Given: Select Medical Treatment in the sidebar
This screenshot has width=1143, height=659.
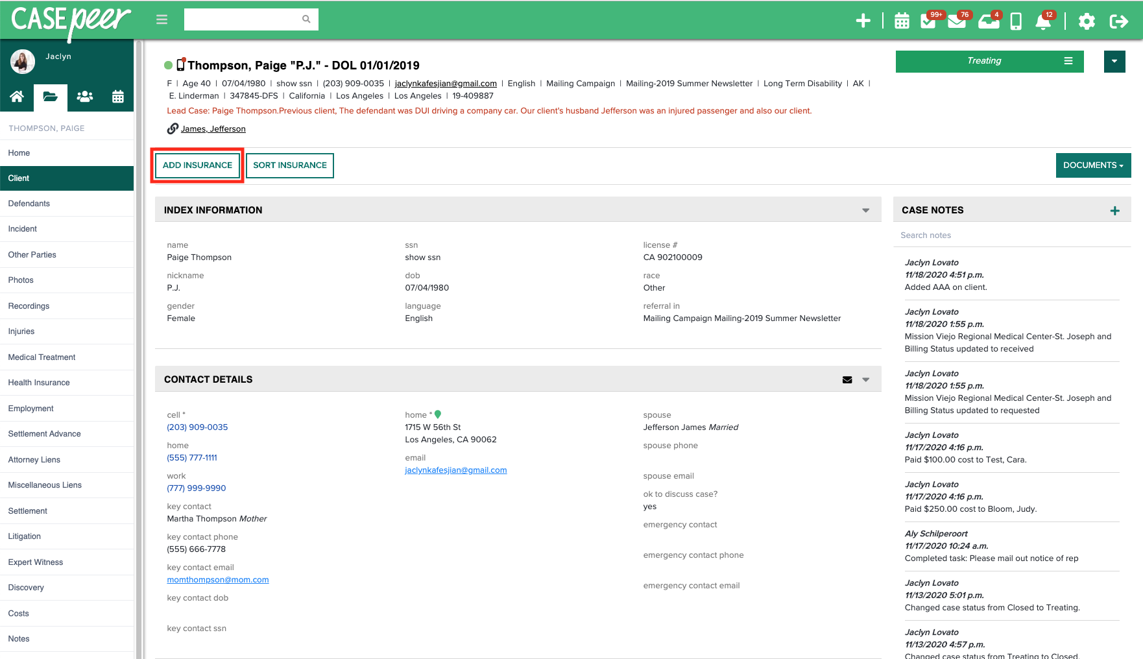Looking at the screenshot, I should pos(42,357).
